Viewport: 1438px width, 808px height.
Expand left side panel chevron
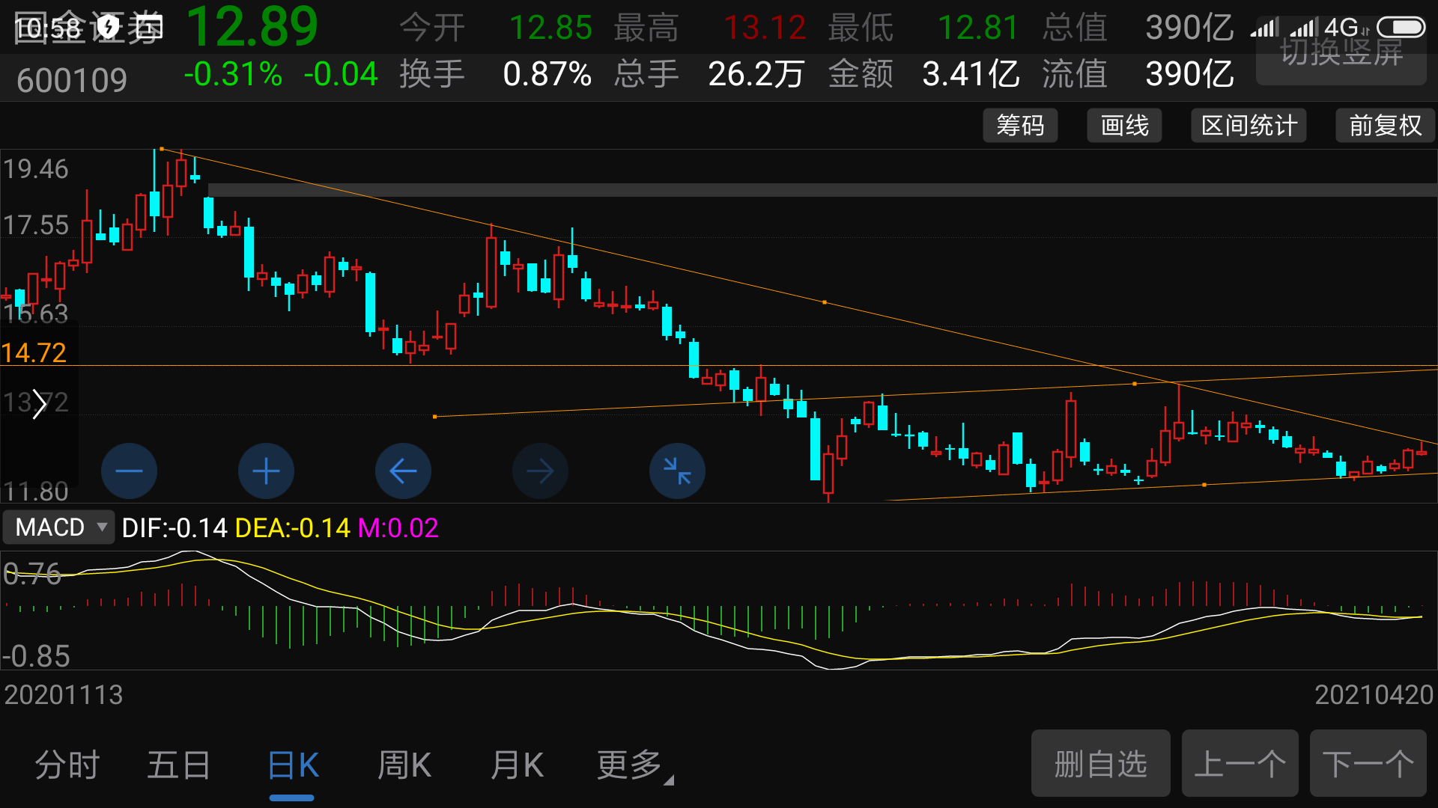point(39,405)
